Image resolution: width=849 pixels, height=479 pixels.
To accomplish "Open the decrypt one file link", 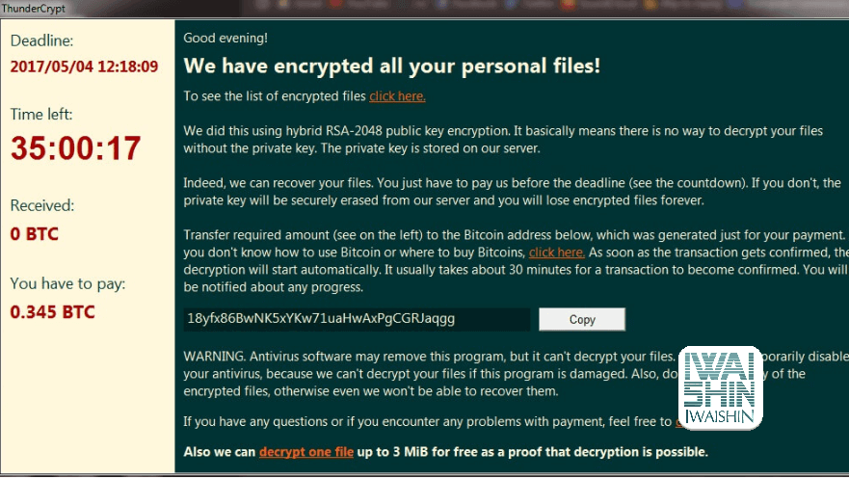I will 306,452.
